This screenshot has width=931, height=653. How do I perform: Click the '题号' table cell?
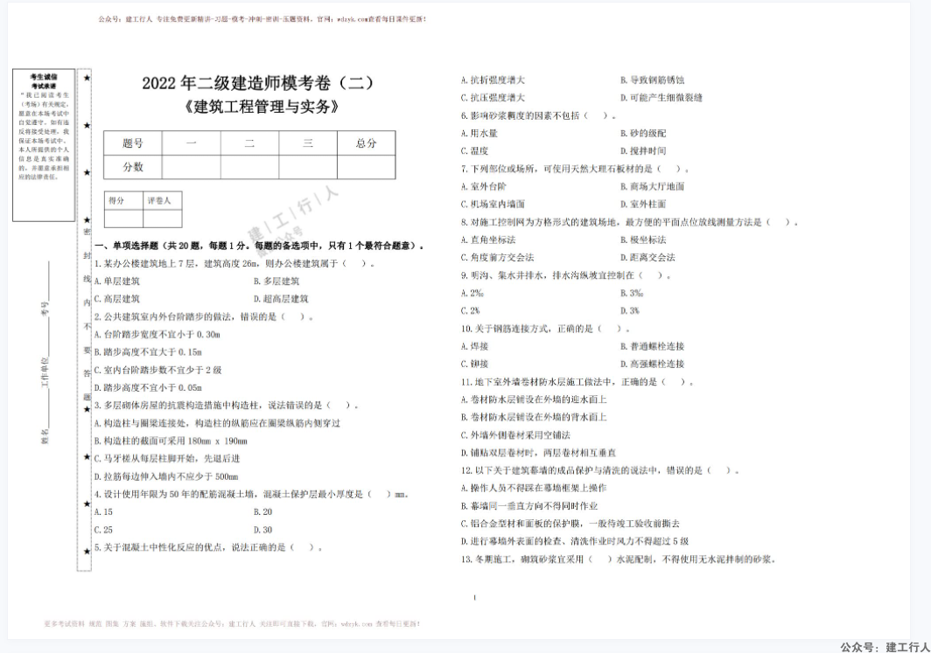pos(133,143)
